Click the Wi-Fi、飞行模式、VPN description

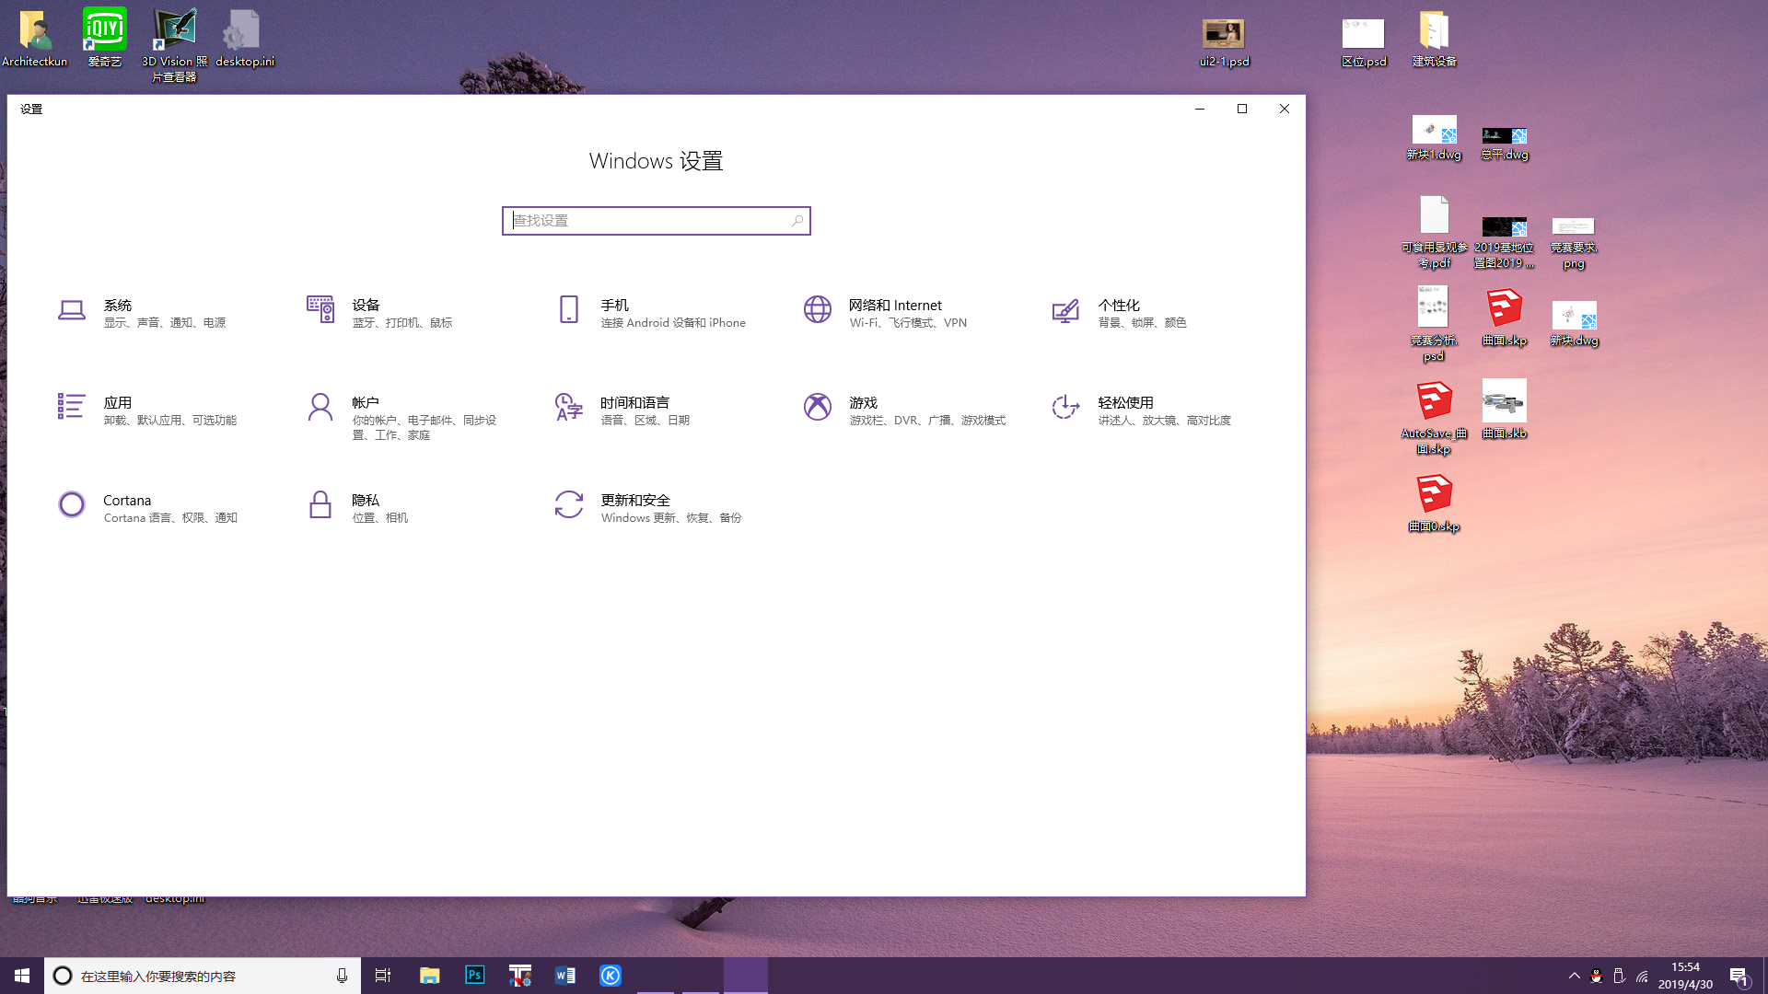[908, 323]
